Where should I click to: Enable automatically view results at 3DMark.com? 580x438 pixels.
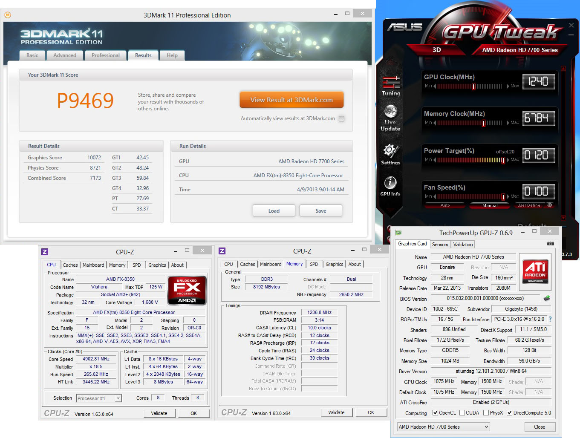(x=341, y=119)
